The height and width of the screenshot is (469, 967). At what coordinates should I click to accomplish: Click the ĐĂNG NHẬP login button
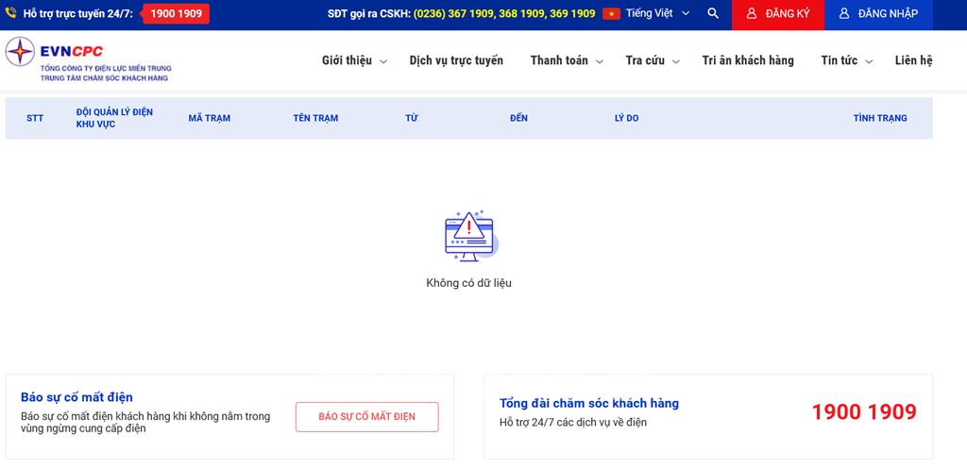(878, 14)
